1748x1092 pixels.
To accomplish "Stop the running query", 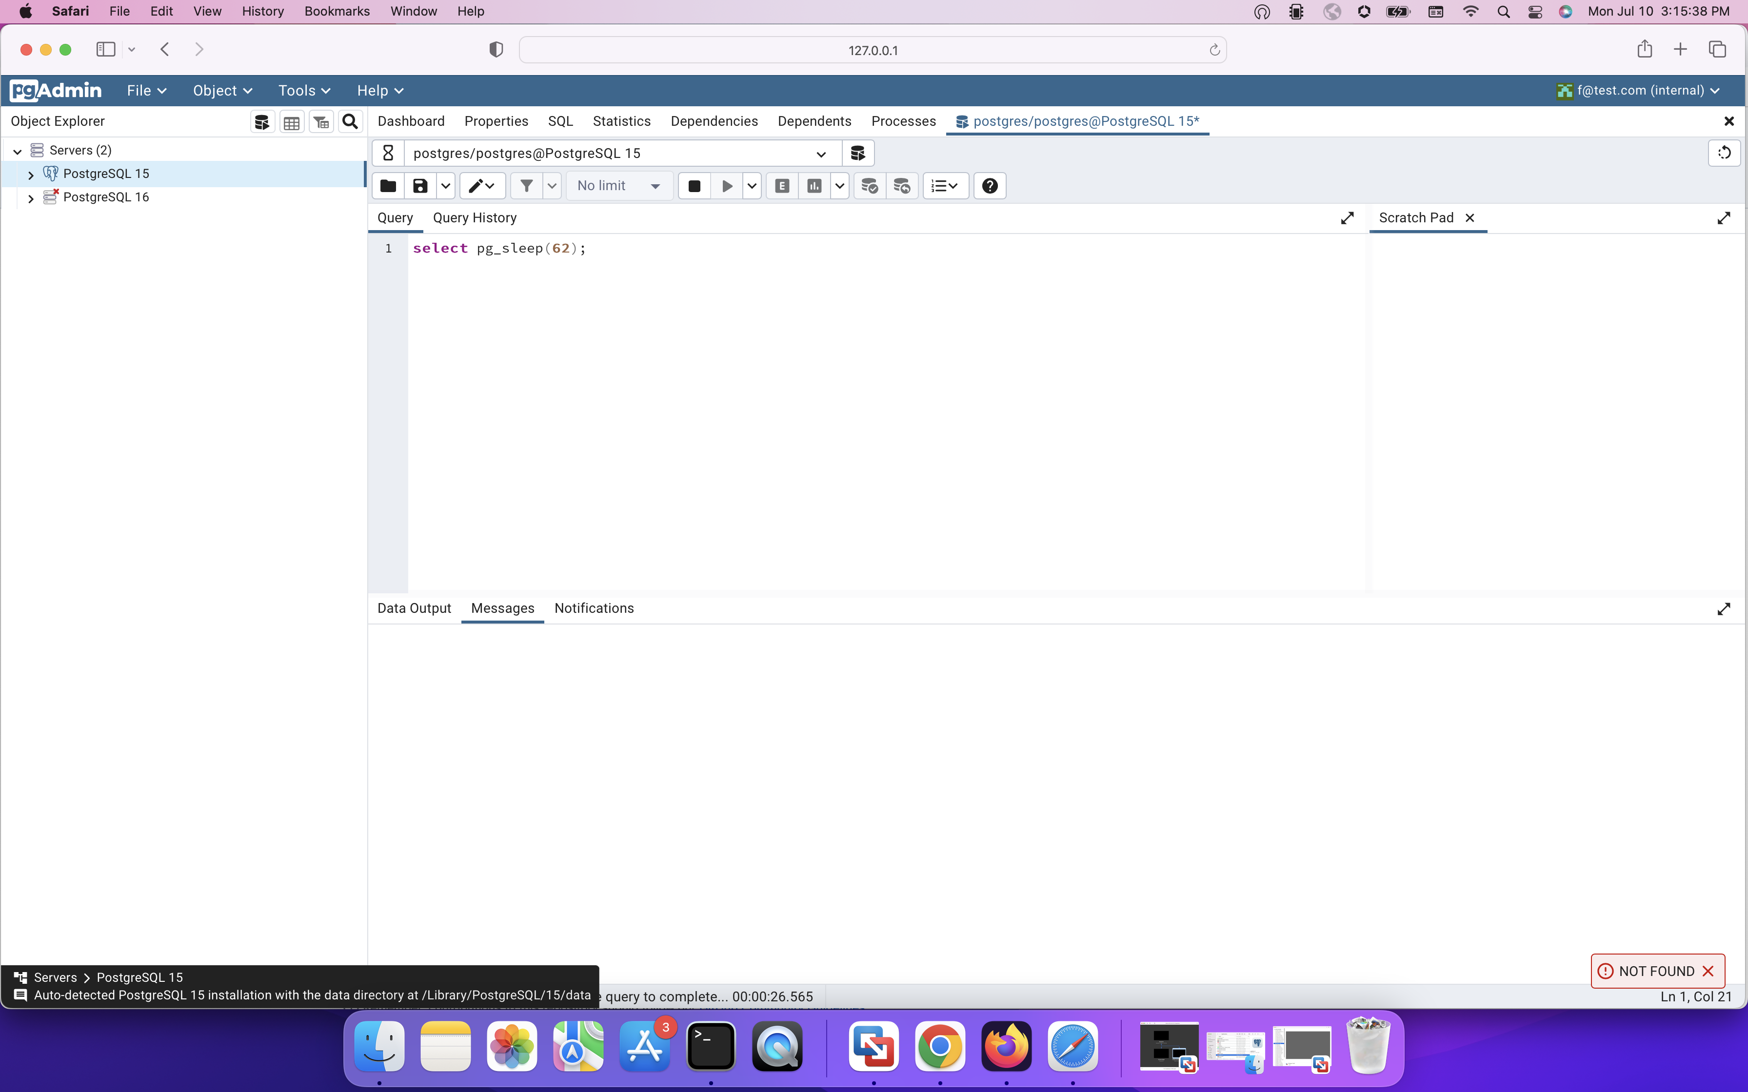I will pos(694,186).
